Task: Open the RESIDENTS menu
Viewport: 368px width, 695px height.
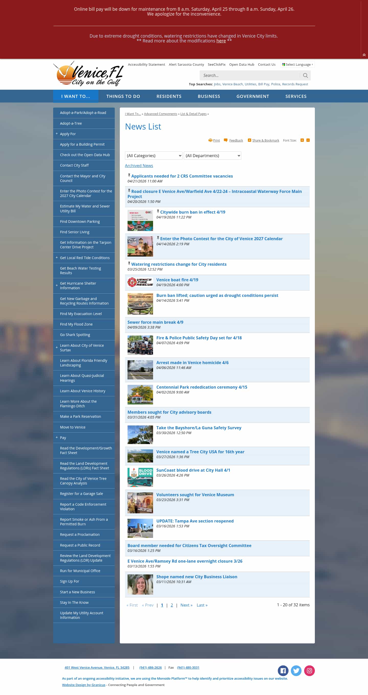Action: pyautogui.click(x=169, y=96)
